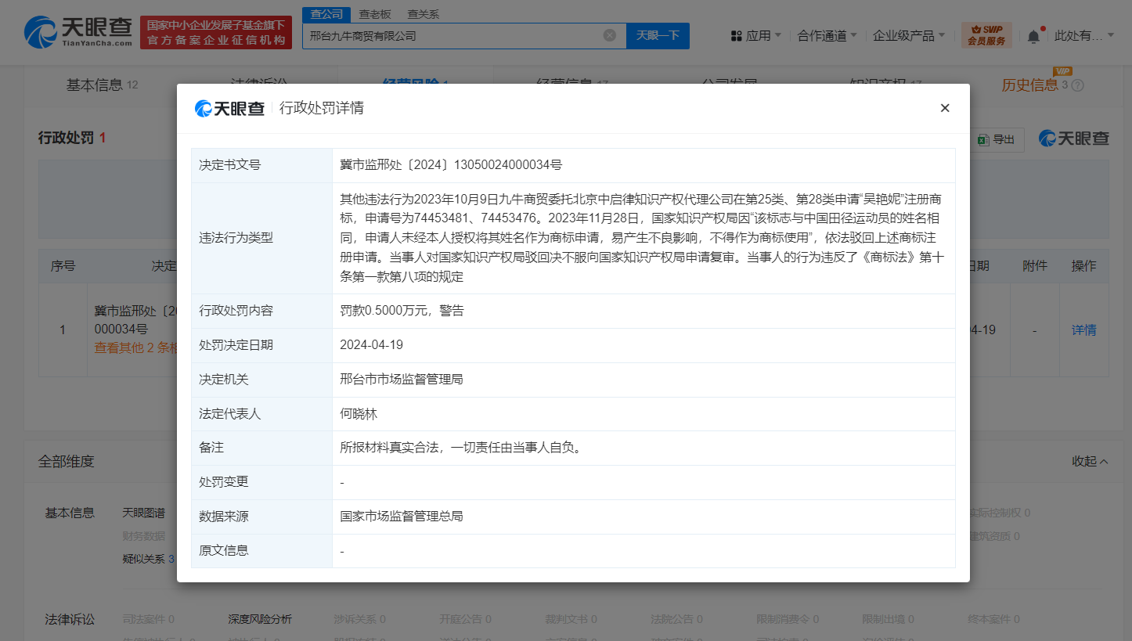Click penalty content 罚款0.5000万元，警告
Viewport: 1132px width, 641px height.
pyautogui.click(x=402, y=311)
